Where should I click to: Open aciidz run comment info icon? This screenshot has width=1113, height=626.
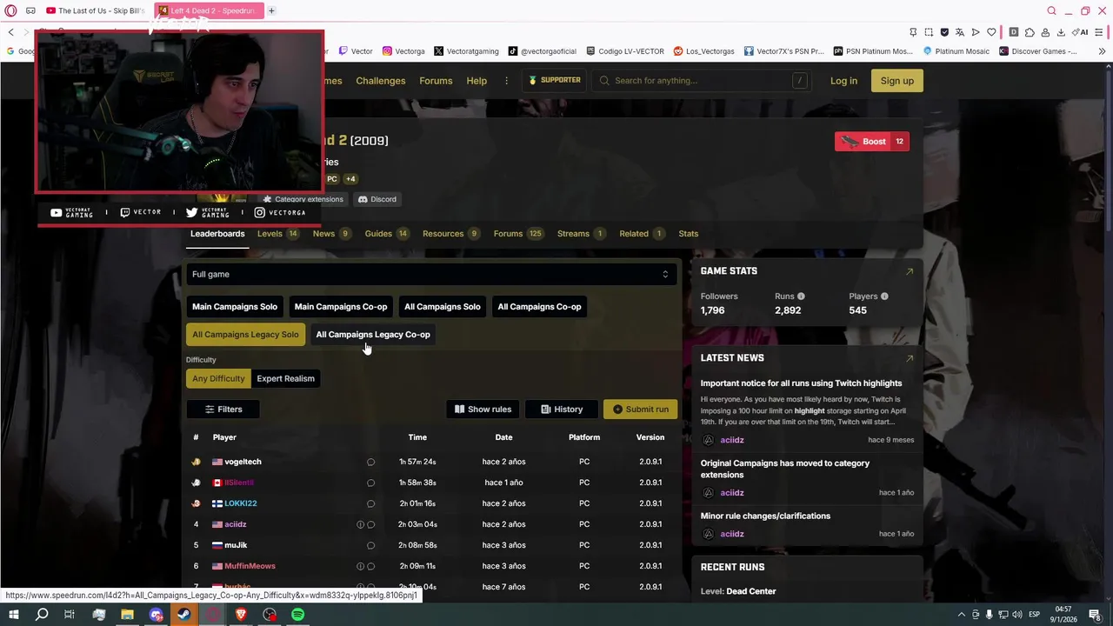(360, 524)
